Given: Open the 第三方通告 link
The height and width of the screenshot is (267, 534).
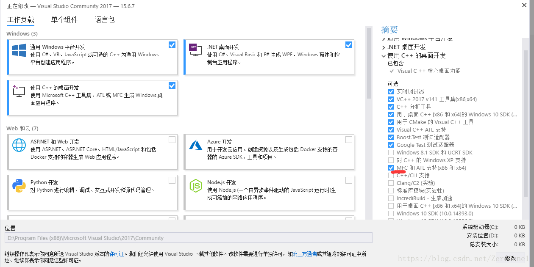Looking at the screenshot, I should coord(305,254).
